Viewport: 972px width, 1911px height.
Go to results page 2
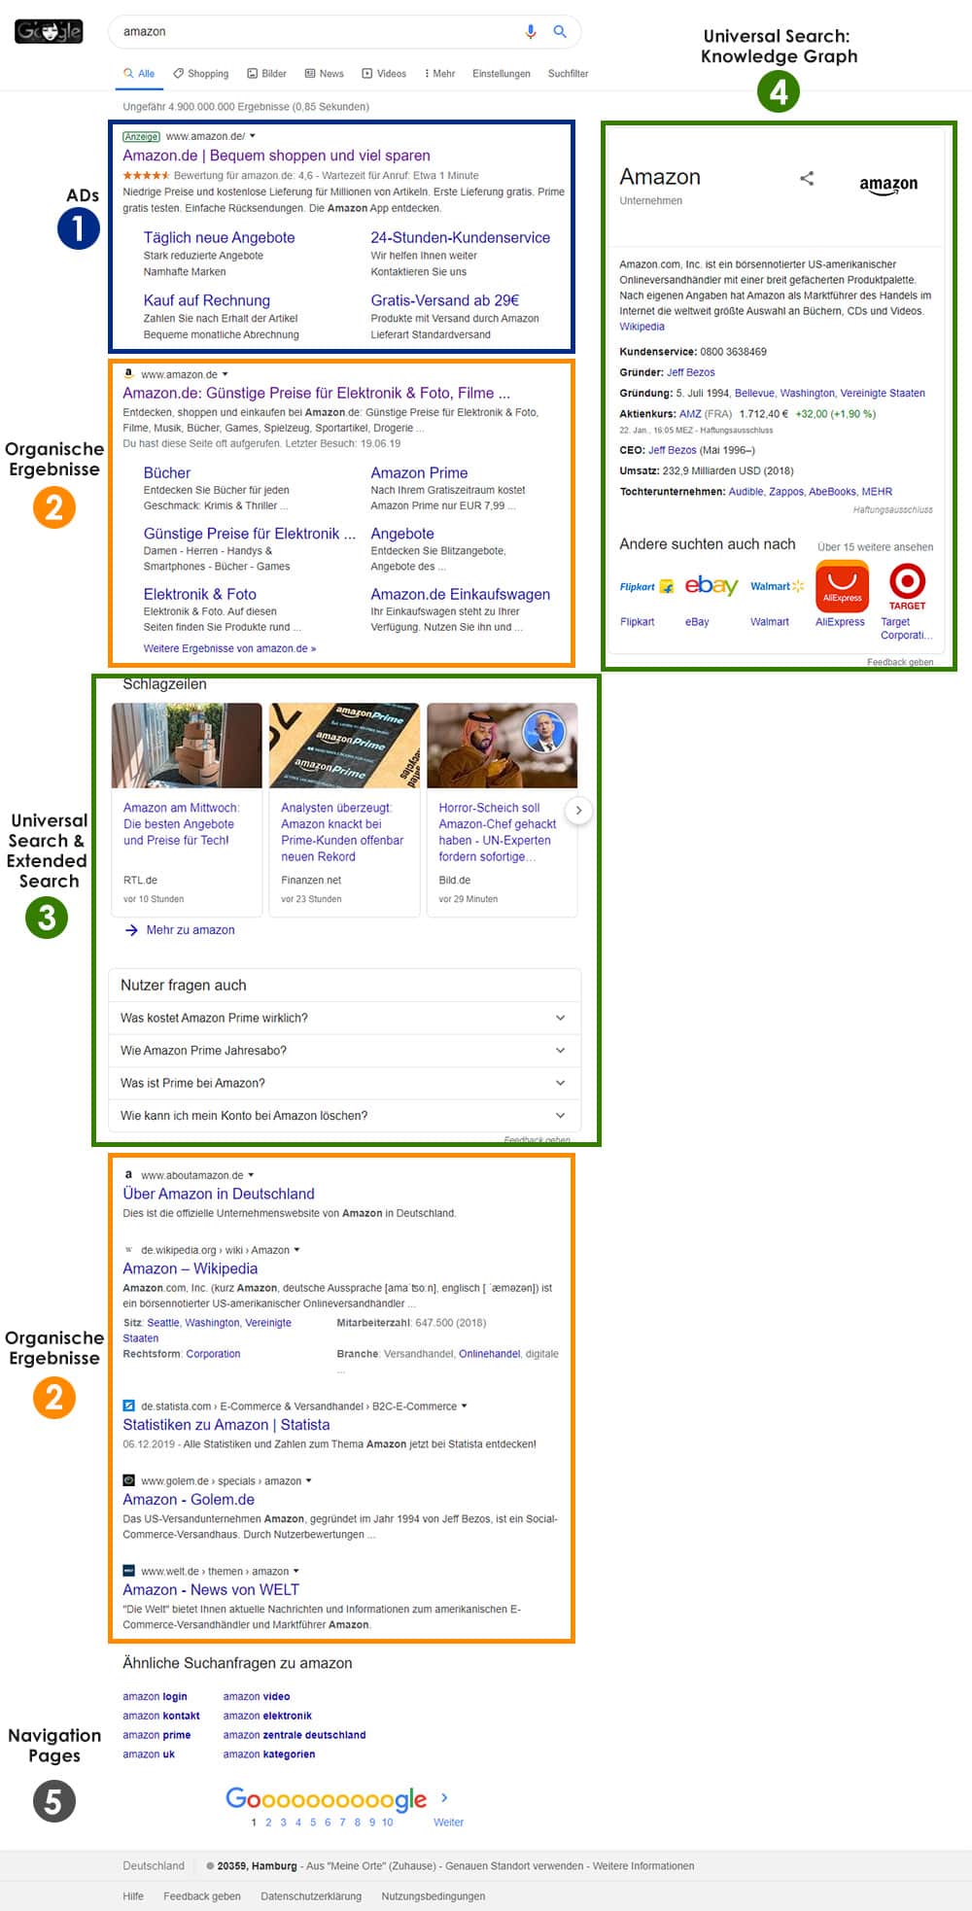coord(268,1823)
